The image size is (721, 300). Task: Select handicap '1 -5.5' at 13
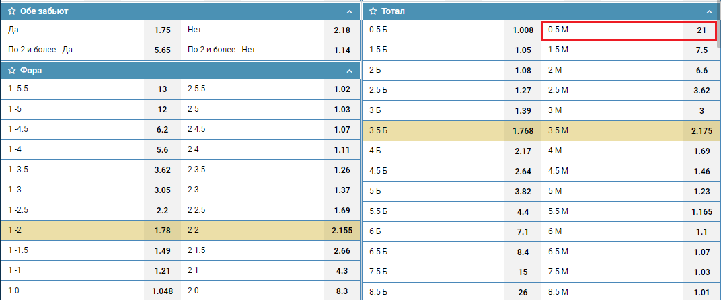[x=162, y=89]
